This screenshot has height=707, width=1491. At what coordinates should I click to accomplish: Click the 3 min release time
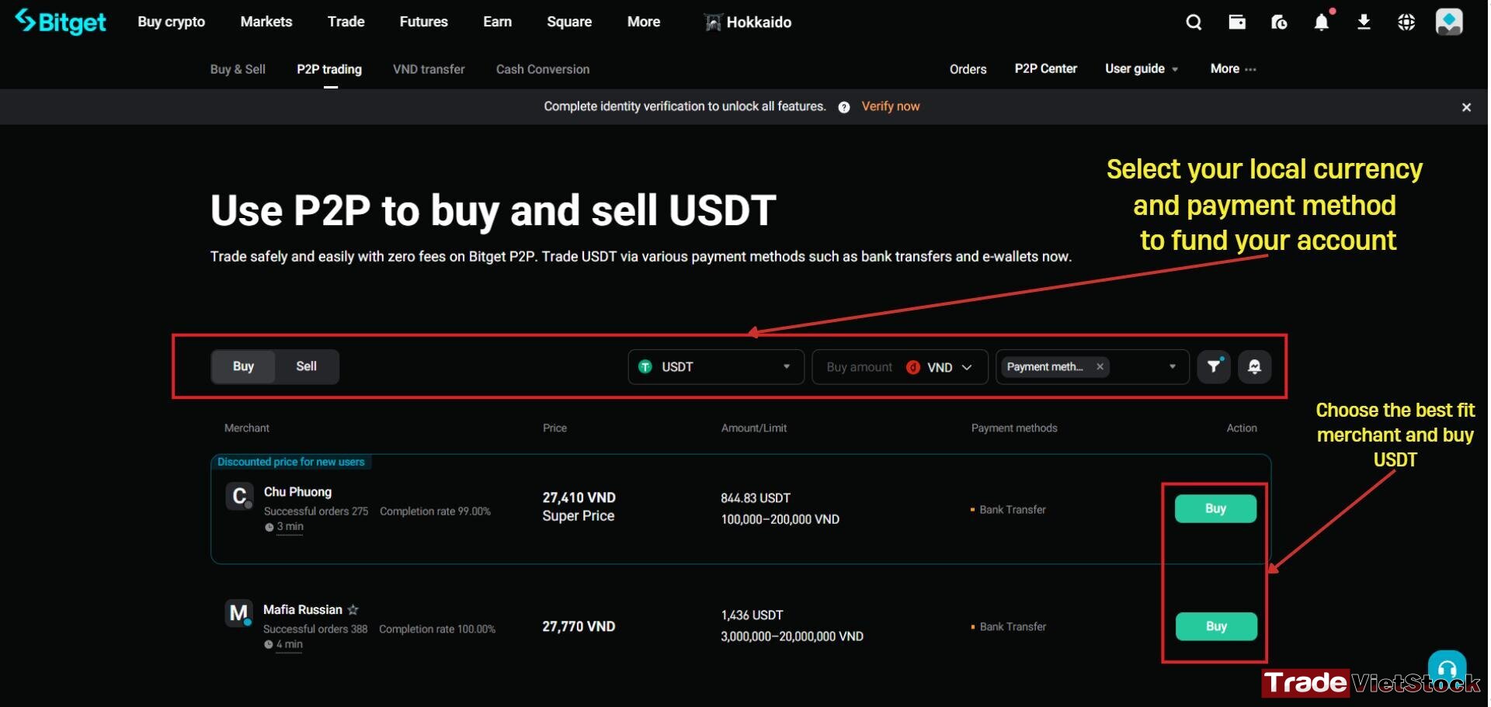(290, 527)
